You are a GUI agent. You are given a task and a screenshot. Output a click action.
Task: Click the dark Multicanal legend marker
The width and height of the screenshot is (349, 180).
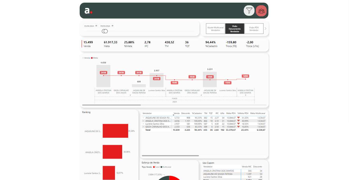pos(161,167)
